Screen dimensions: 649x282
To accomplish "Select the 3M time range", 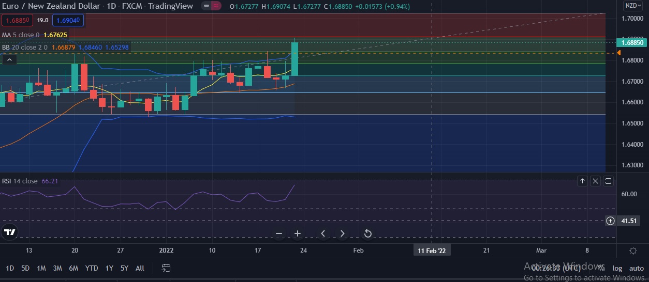I will click(57, 268).
